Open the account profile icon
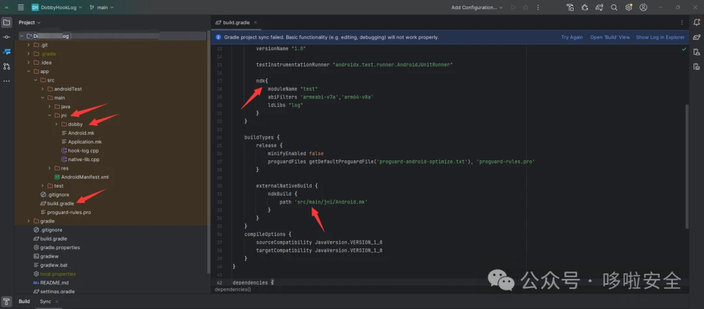This screenshot has width=704, height=309. coord(643,7)
